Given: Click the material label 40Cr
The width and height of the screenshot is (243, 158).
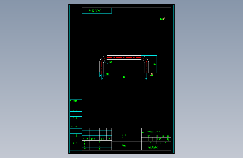Looking at the screenshot, I should coord(124,146).
